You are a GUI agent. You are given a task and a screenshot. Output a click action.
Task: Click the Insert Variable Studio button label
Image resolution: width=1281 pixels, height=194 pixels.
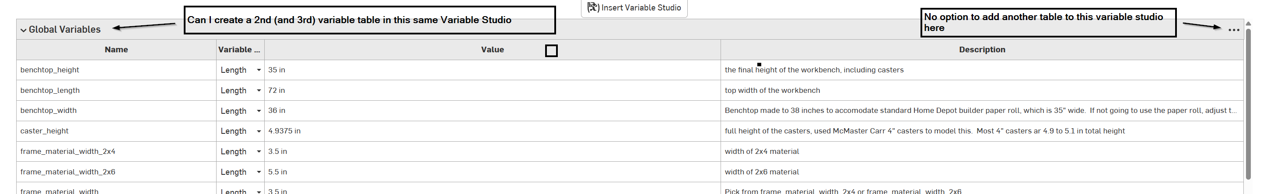(641, 7)
